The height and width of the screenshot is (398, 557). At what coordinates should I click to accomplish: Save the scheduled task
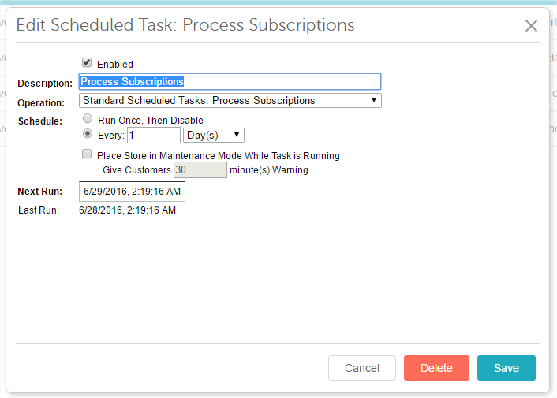click(x=507, y=368)
